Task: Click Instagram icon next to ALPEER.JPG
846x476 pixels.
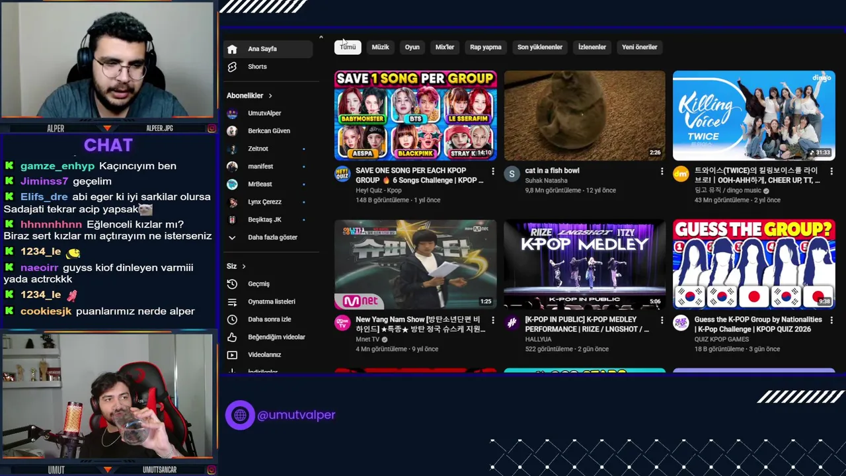Action: tap(211, 128)
